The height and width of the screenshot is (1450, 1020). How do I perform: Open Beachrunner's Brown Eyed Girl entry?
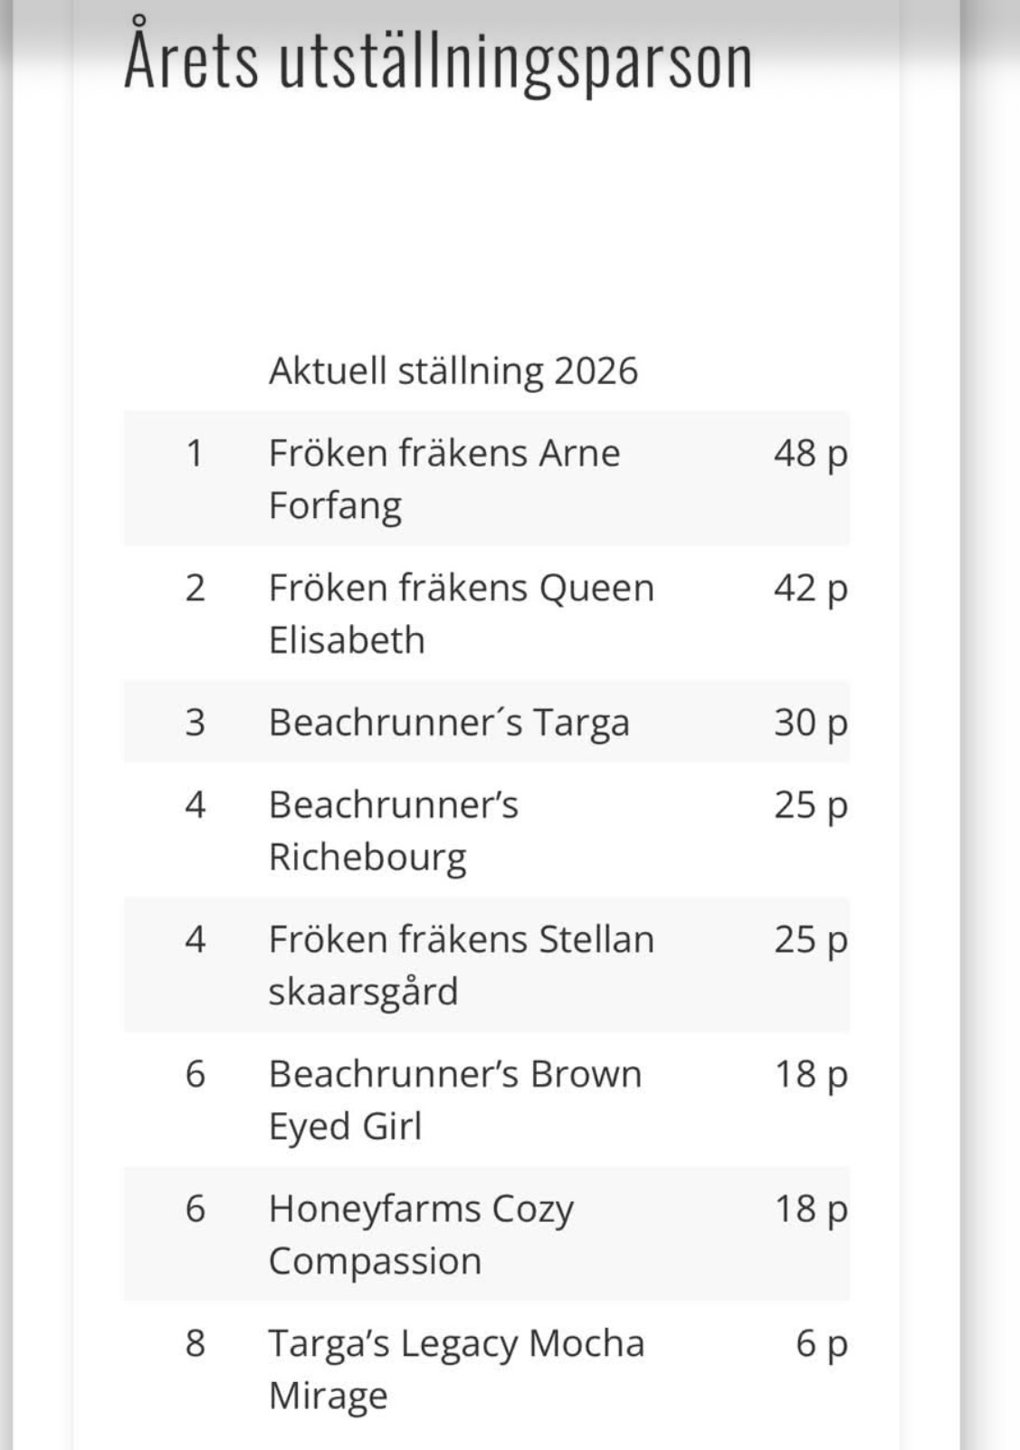(x=455, y=1100)
